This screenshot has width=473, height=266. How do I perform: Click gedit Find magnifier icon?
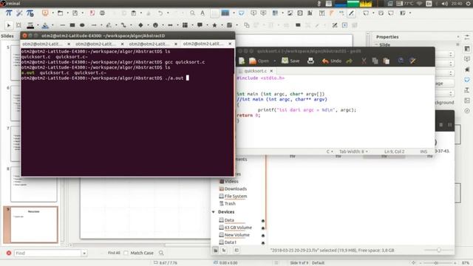coord(401,61)
